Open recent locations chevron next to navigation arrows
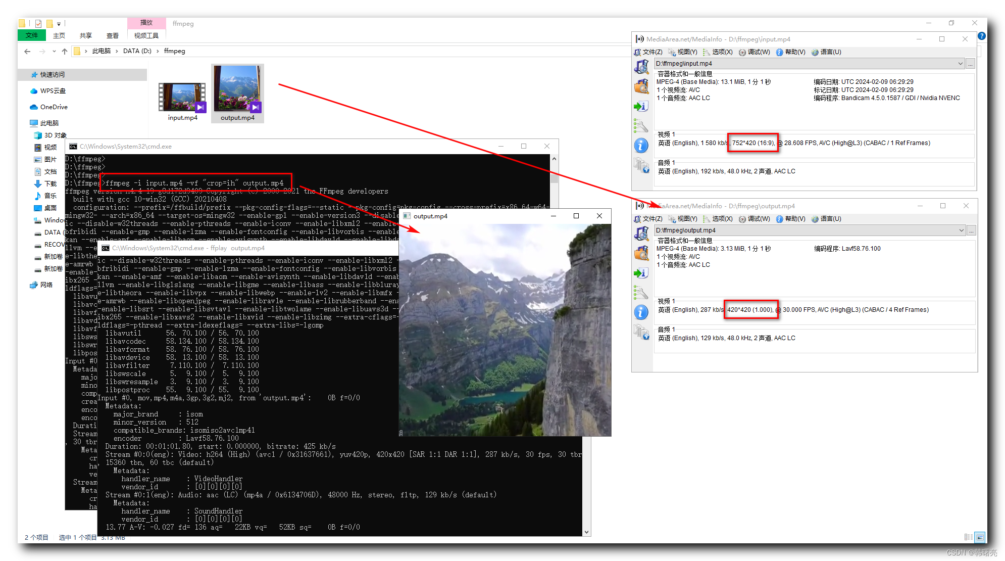Screen dimensions: 1005x561 click(x=55, y=51)
